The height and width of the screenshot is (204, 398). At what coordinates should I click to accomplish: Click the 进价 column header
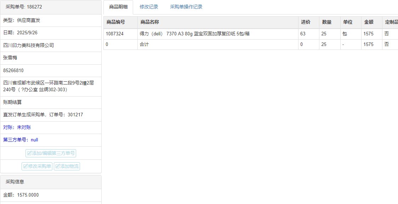click(x=306, y=22)
